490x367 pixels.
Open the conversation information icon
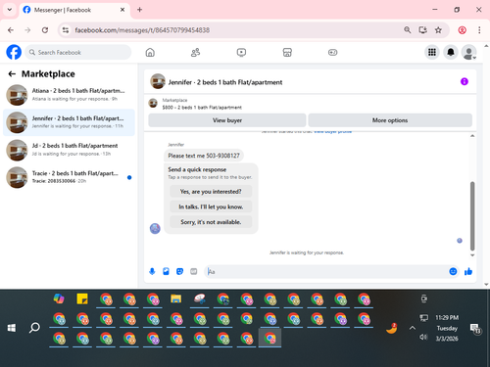click(x=465, y=81)
